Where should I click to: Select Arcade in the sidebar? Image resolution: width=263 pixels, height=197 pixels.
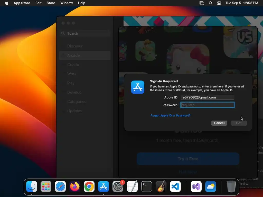(85, 55)
